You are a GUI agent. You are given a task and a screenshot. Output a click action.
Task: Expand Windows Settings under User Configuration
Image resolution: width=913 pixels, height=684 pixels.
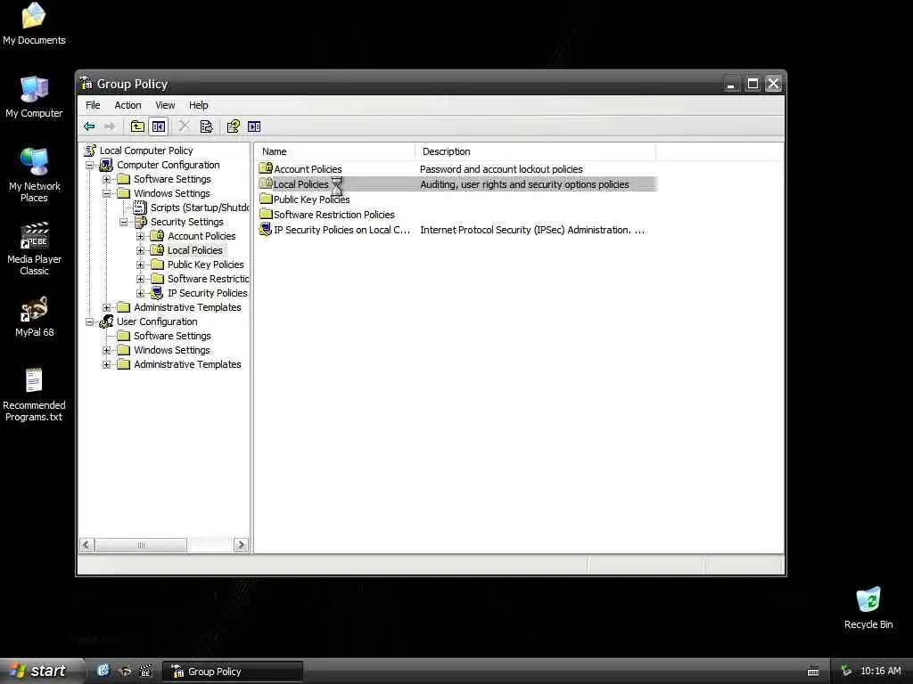coord(107,350)
